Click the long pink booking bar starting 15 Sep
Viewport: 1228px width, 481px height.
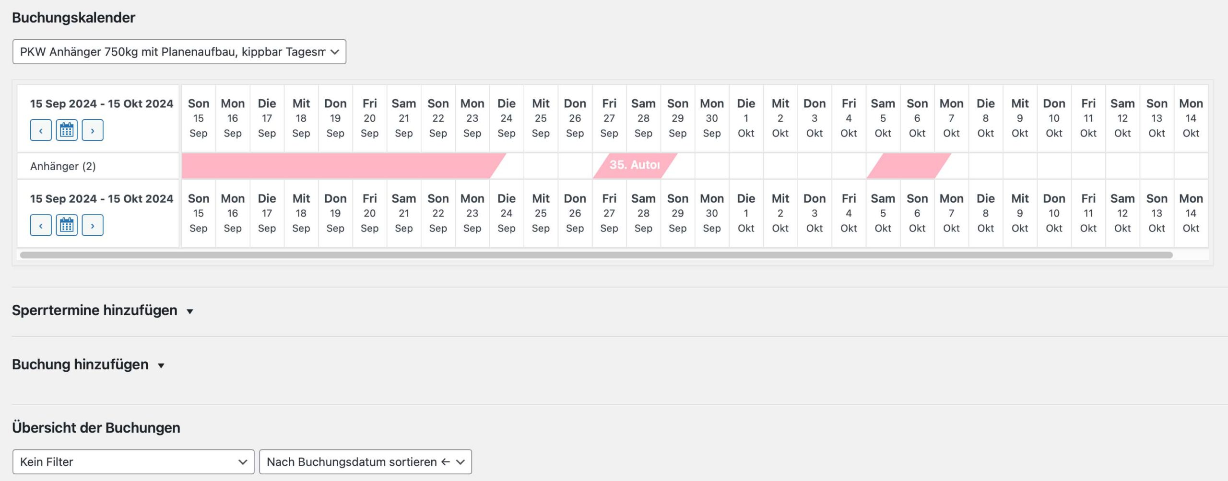[x=336, y=165]
